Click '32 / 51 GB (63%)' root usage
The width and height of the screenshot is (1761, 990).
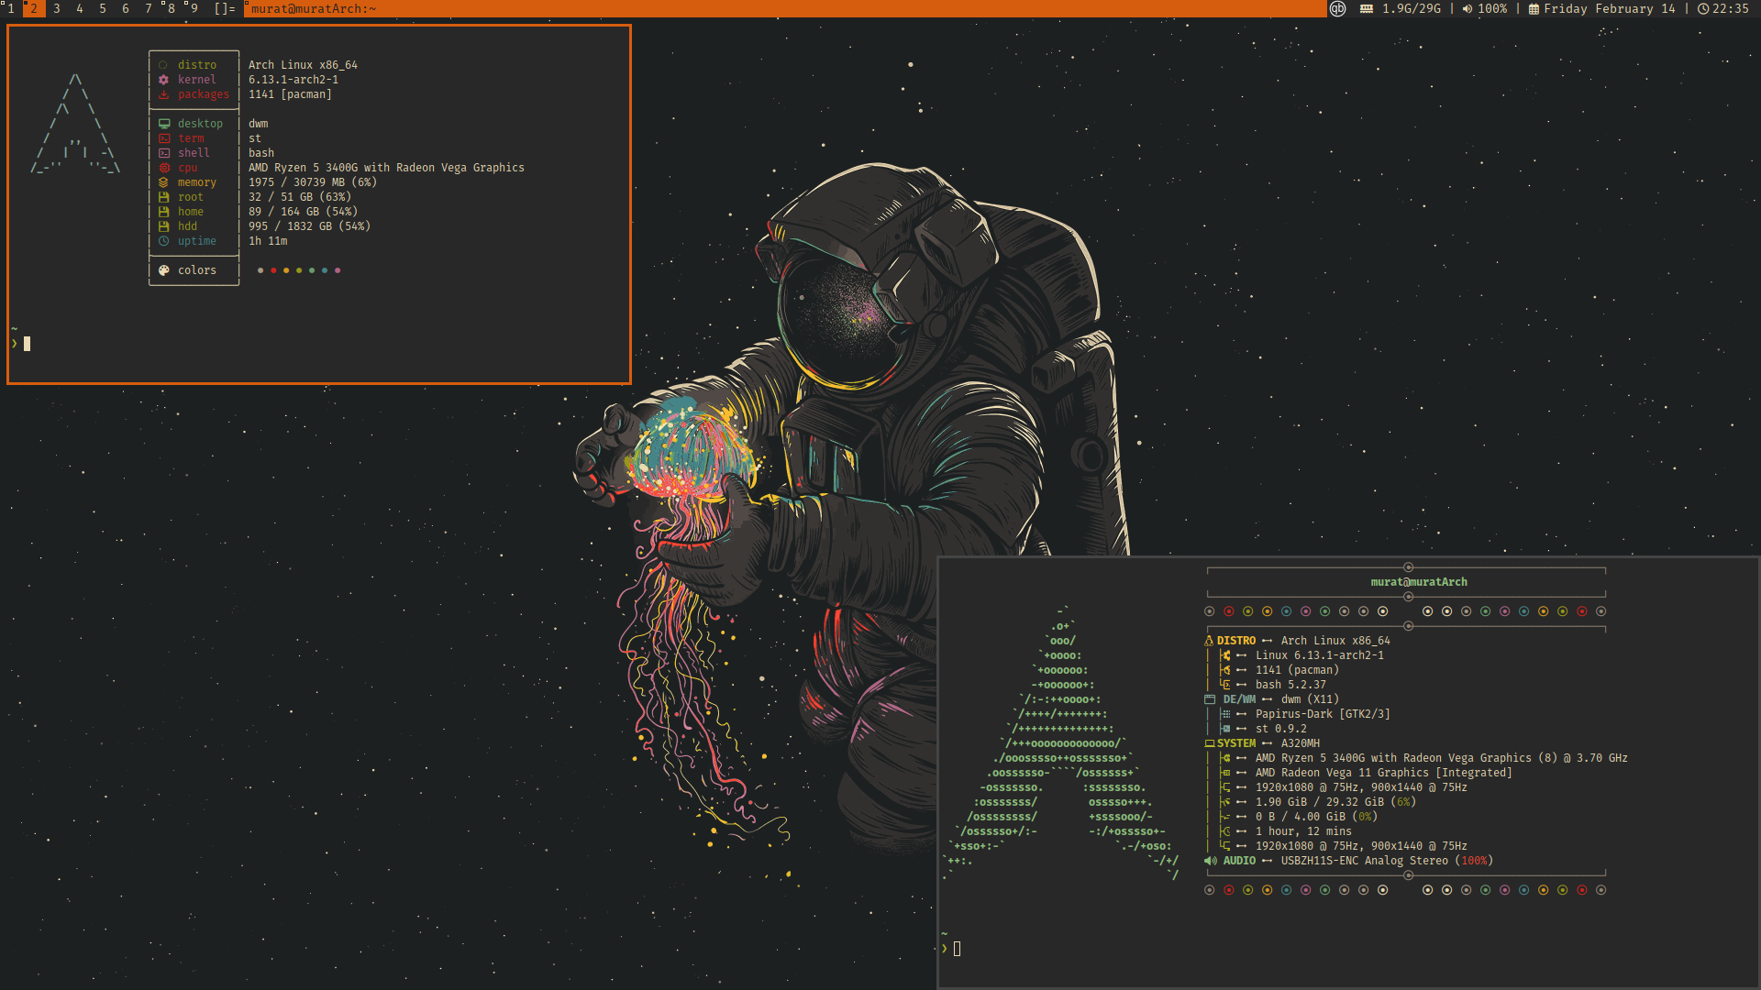(300, 197)
